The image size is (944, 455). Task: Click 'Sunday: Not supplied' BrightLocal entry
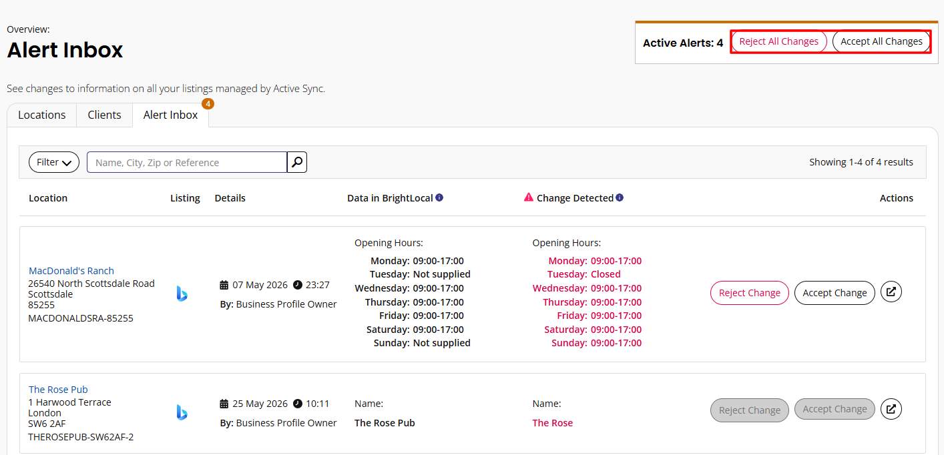(422, 343)
